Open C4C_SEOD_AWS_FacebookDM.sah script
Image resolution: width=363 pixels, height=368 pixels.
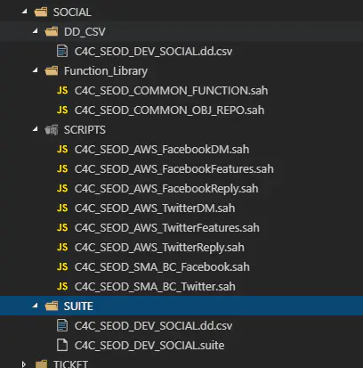tap(162, 150)
